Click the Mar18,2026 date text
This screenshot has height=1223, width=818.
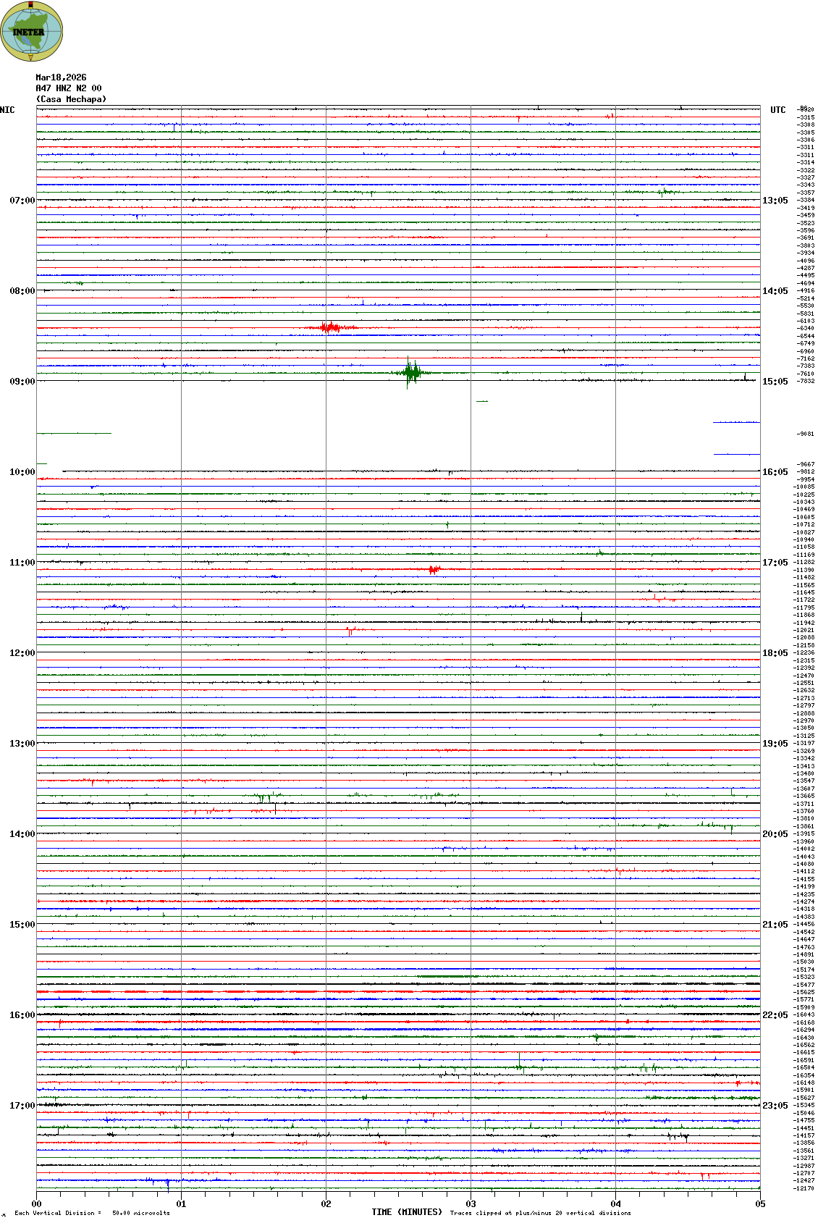tap(61, 77)
